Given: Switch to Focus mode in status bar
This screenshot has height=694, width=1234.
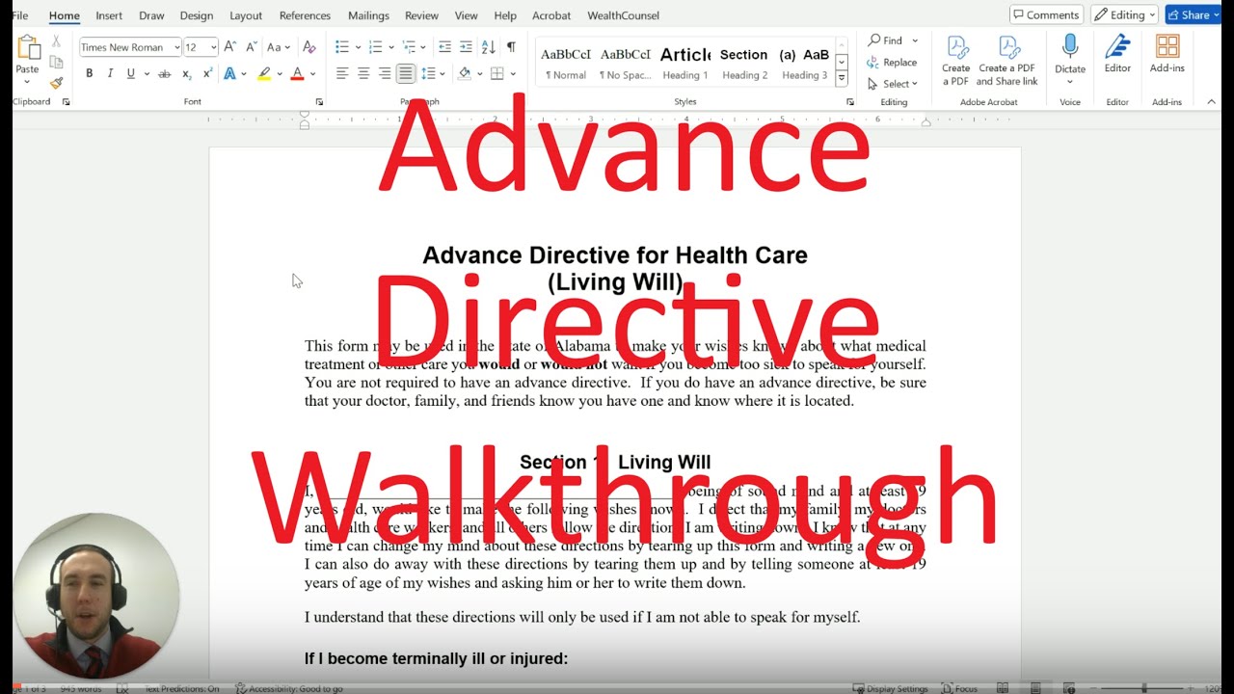Looking at the screenshot, I should [x=959, y=688].
